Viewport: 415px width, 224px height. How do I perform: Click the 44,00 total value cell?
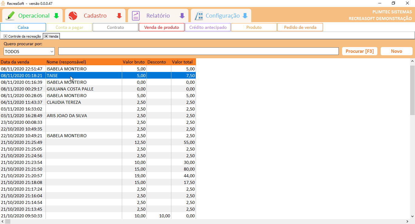(183, 176)
